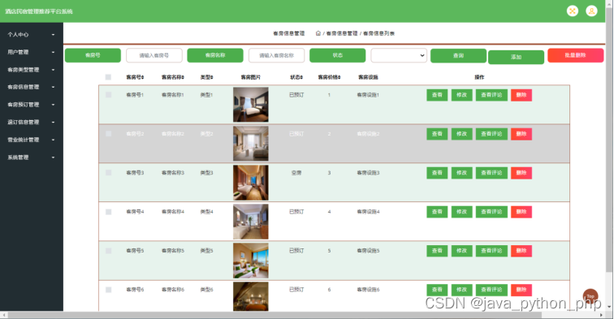Expand the 客房类型管理 sidebar caret
614x319 pixels.
coord(54,70)
